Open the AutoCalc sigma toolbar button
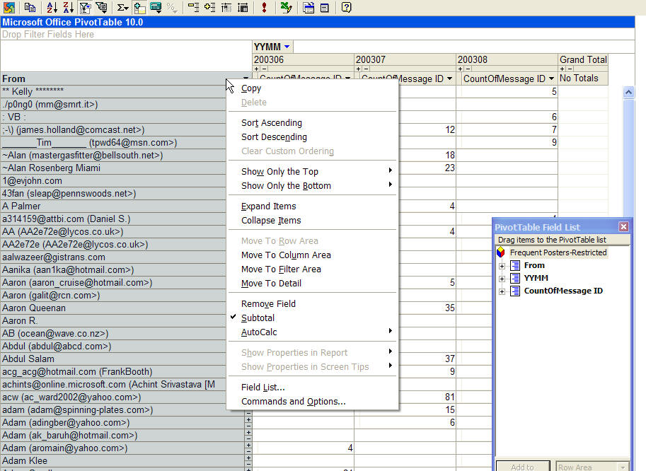This screenshot has width=646, height=471. 122,8
